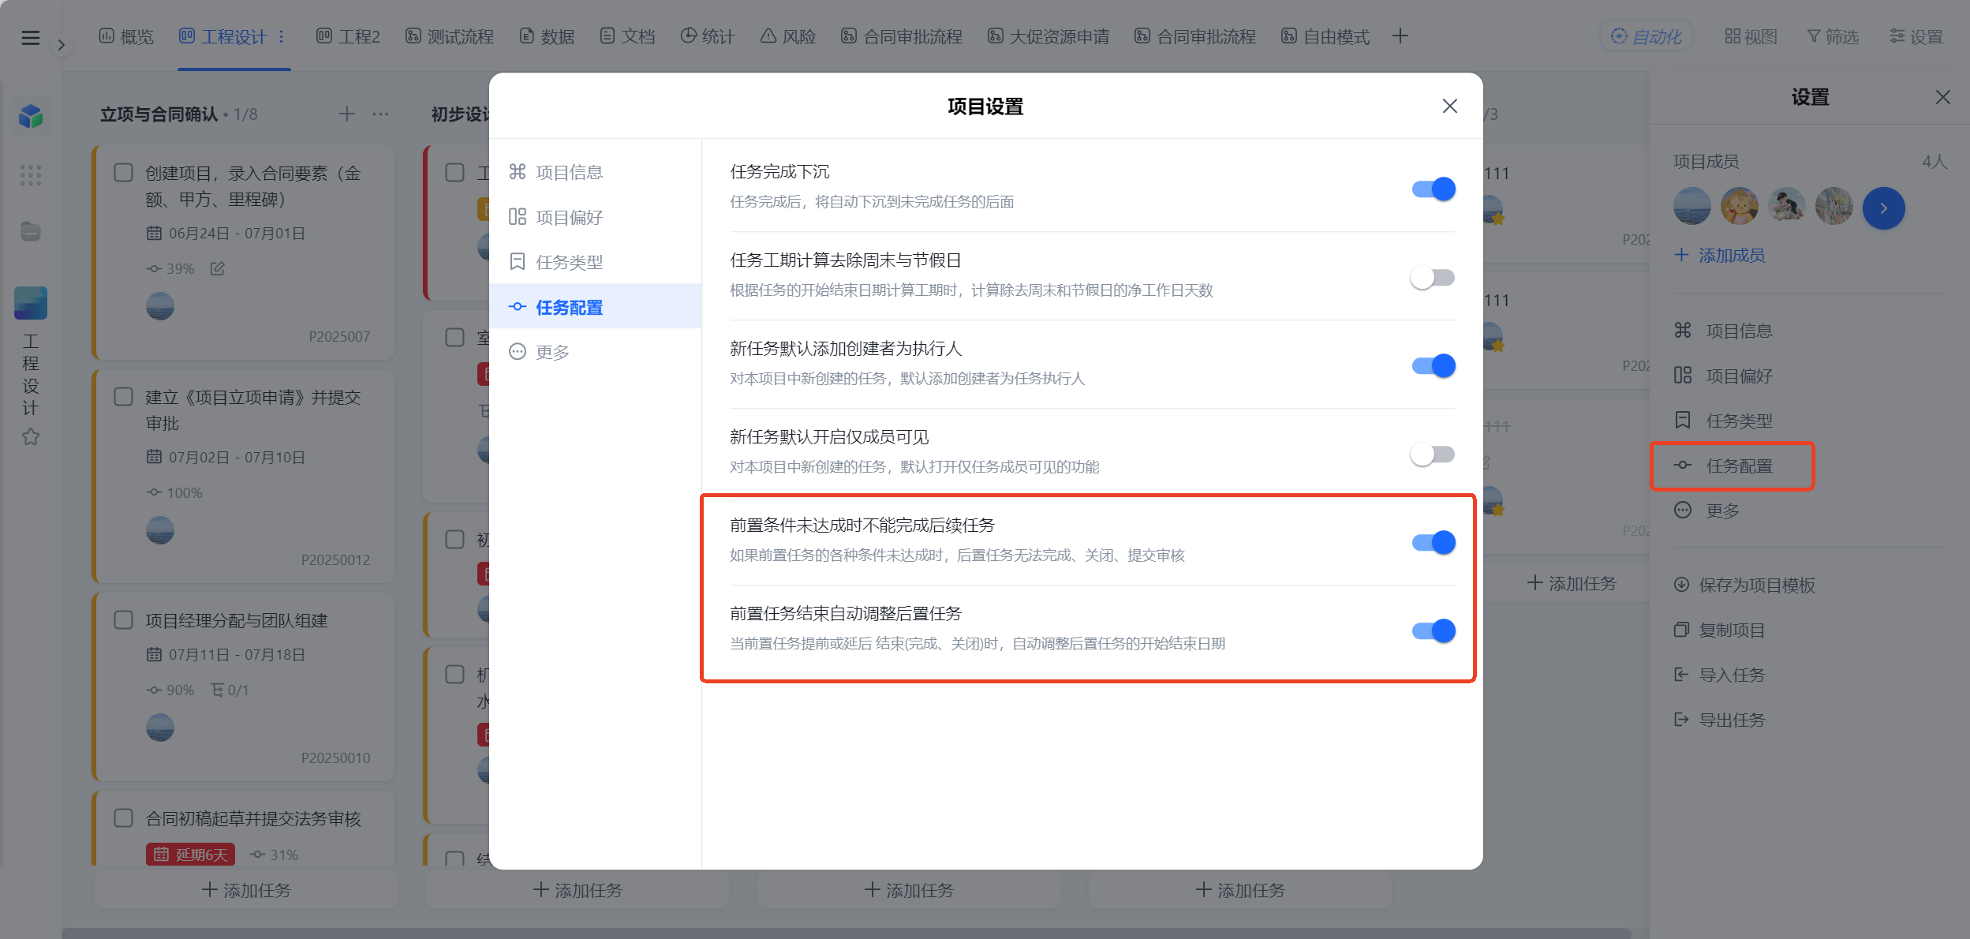Image resolution: width=1970 pixels, height=939 pixels.
Task: Click the subtask icon showing 0/1
Action: 217,690
